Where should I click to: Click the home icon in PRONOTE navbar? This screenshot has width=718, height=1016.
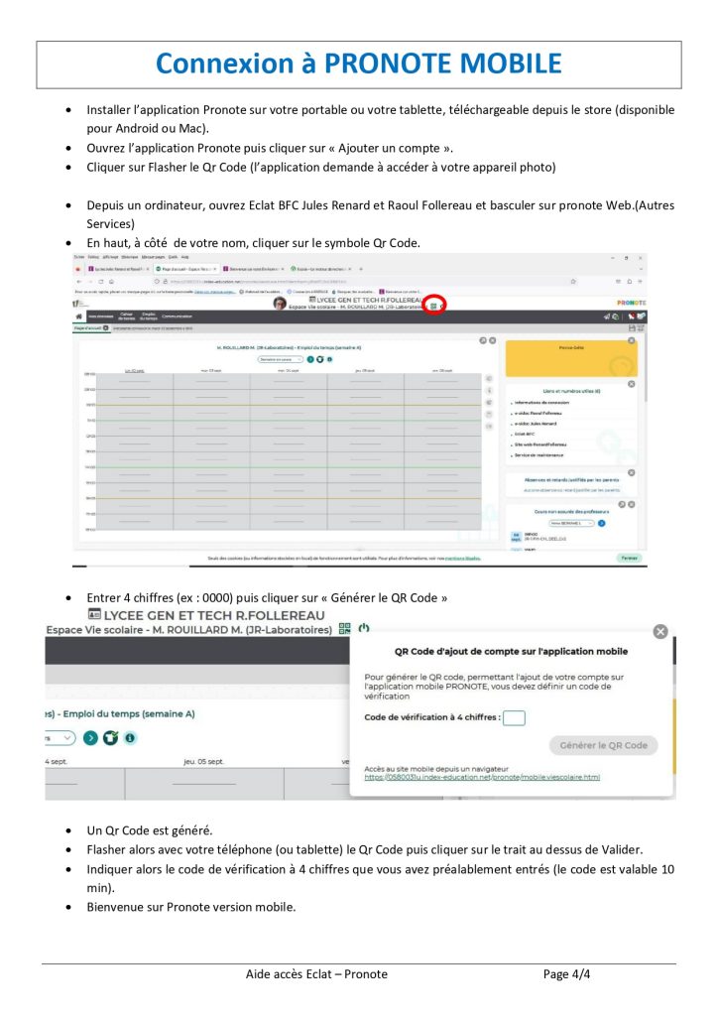tap(79, 317)
